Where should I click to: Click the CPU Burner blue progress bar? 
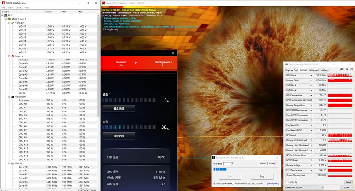click(x=220, y=169)
